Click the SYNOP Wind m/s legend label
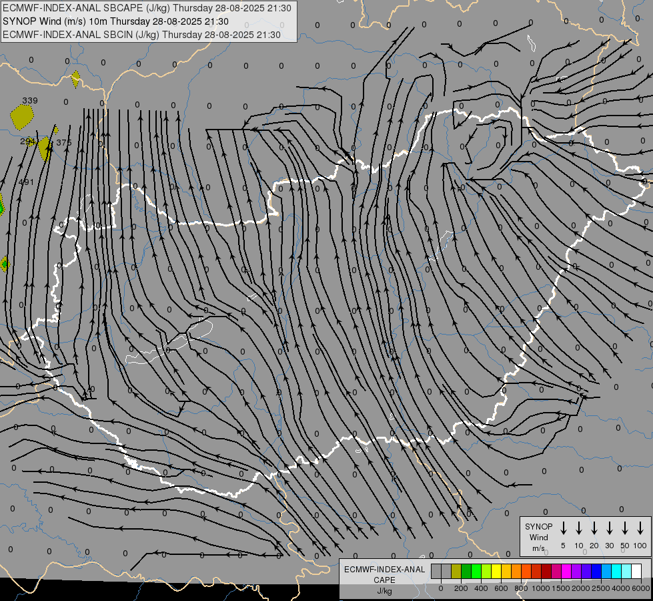This screenshot has width=653, height=601. point(538,537)
